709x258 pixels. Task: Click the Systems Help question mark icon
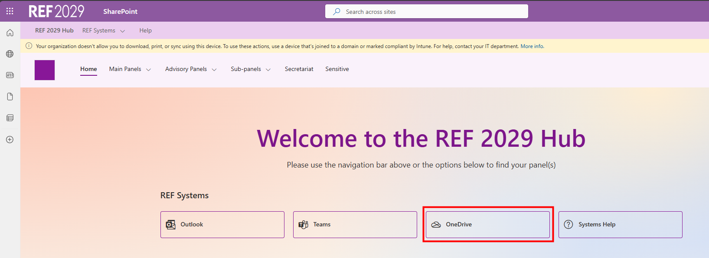[569, 224]
